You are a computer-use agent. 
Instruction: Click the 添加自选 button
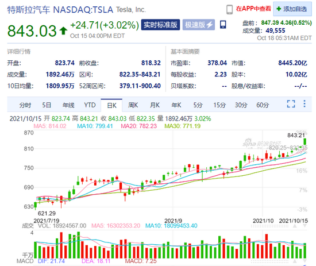click(292, 9)
